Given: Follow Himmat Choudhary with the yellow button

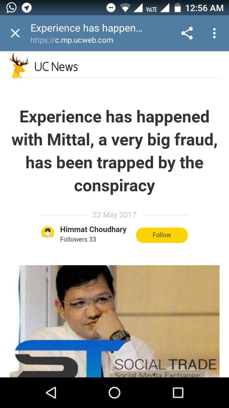Looking at the screenshot, I should pyautogui.click(x=162, y=235).
